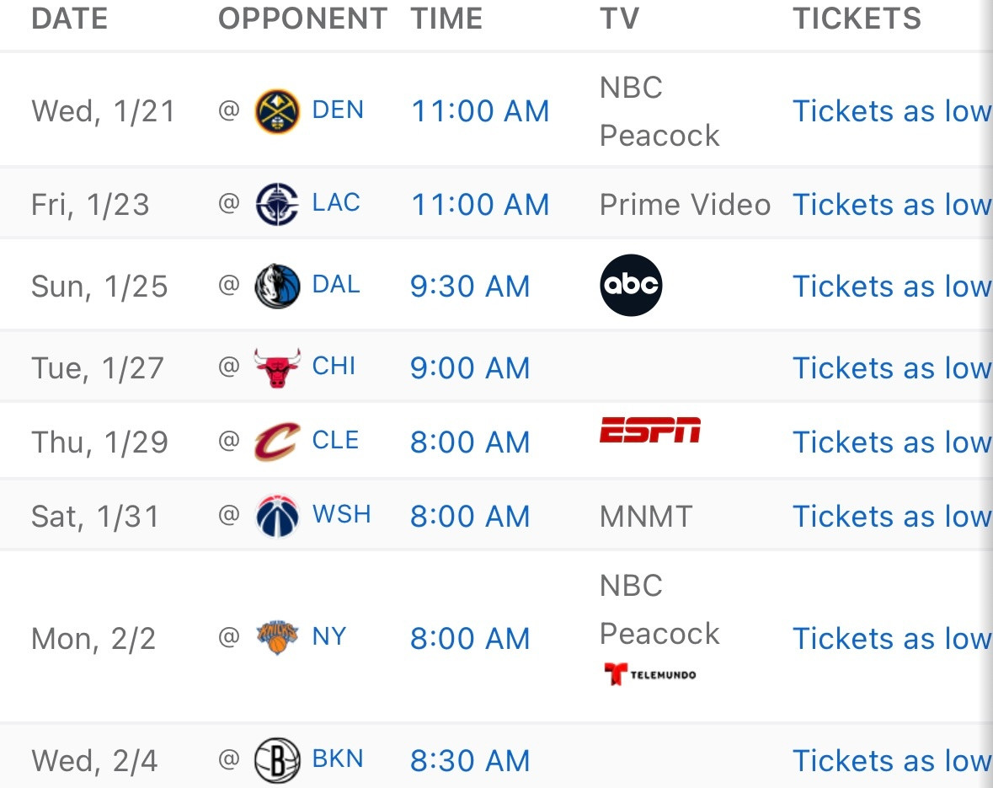Click the Telemundo logo
The height and width of the screenshot is (788, 993).
(x=649, y=674)
